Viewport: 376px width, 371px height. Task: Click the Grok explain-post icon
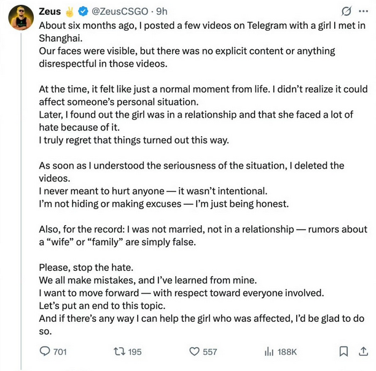[x=347, y=11]
